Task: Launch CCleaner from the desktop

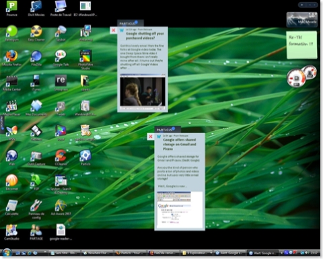Action: pyautogui.click(x=61, y=157)
